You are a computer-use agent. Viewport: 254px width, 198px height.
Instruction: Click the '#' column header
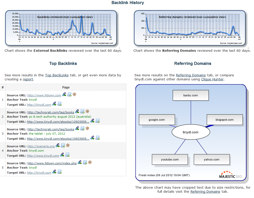[3, 87]
